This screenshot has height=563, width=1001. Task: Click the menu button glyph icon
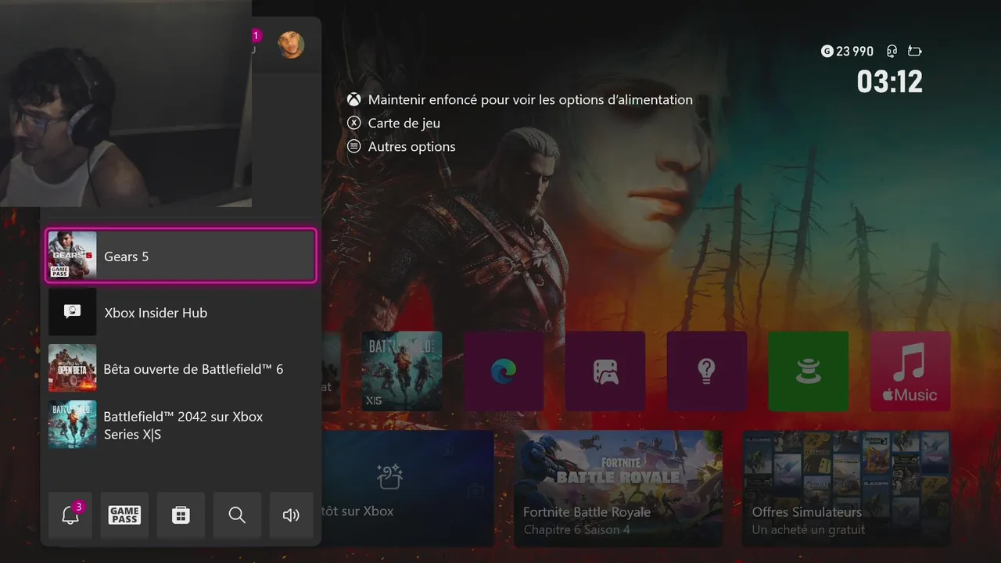[x=354, y=146]
